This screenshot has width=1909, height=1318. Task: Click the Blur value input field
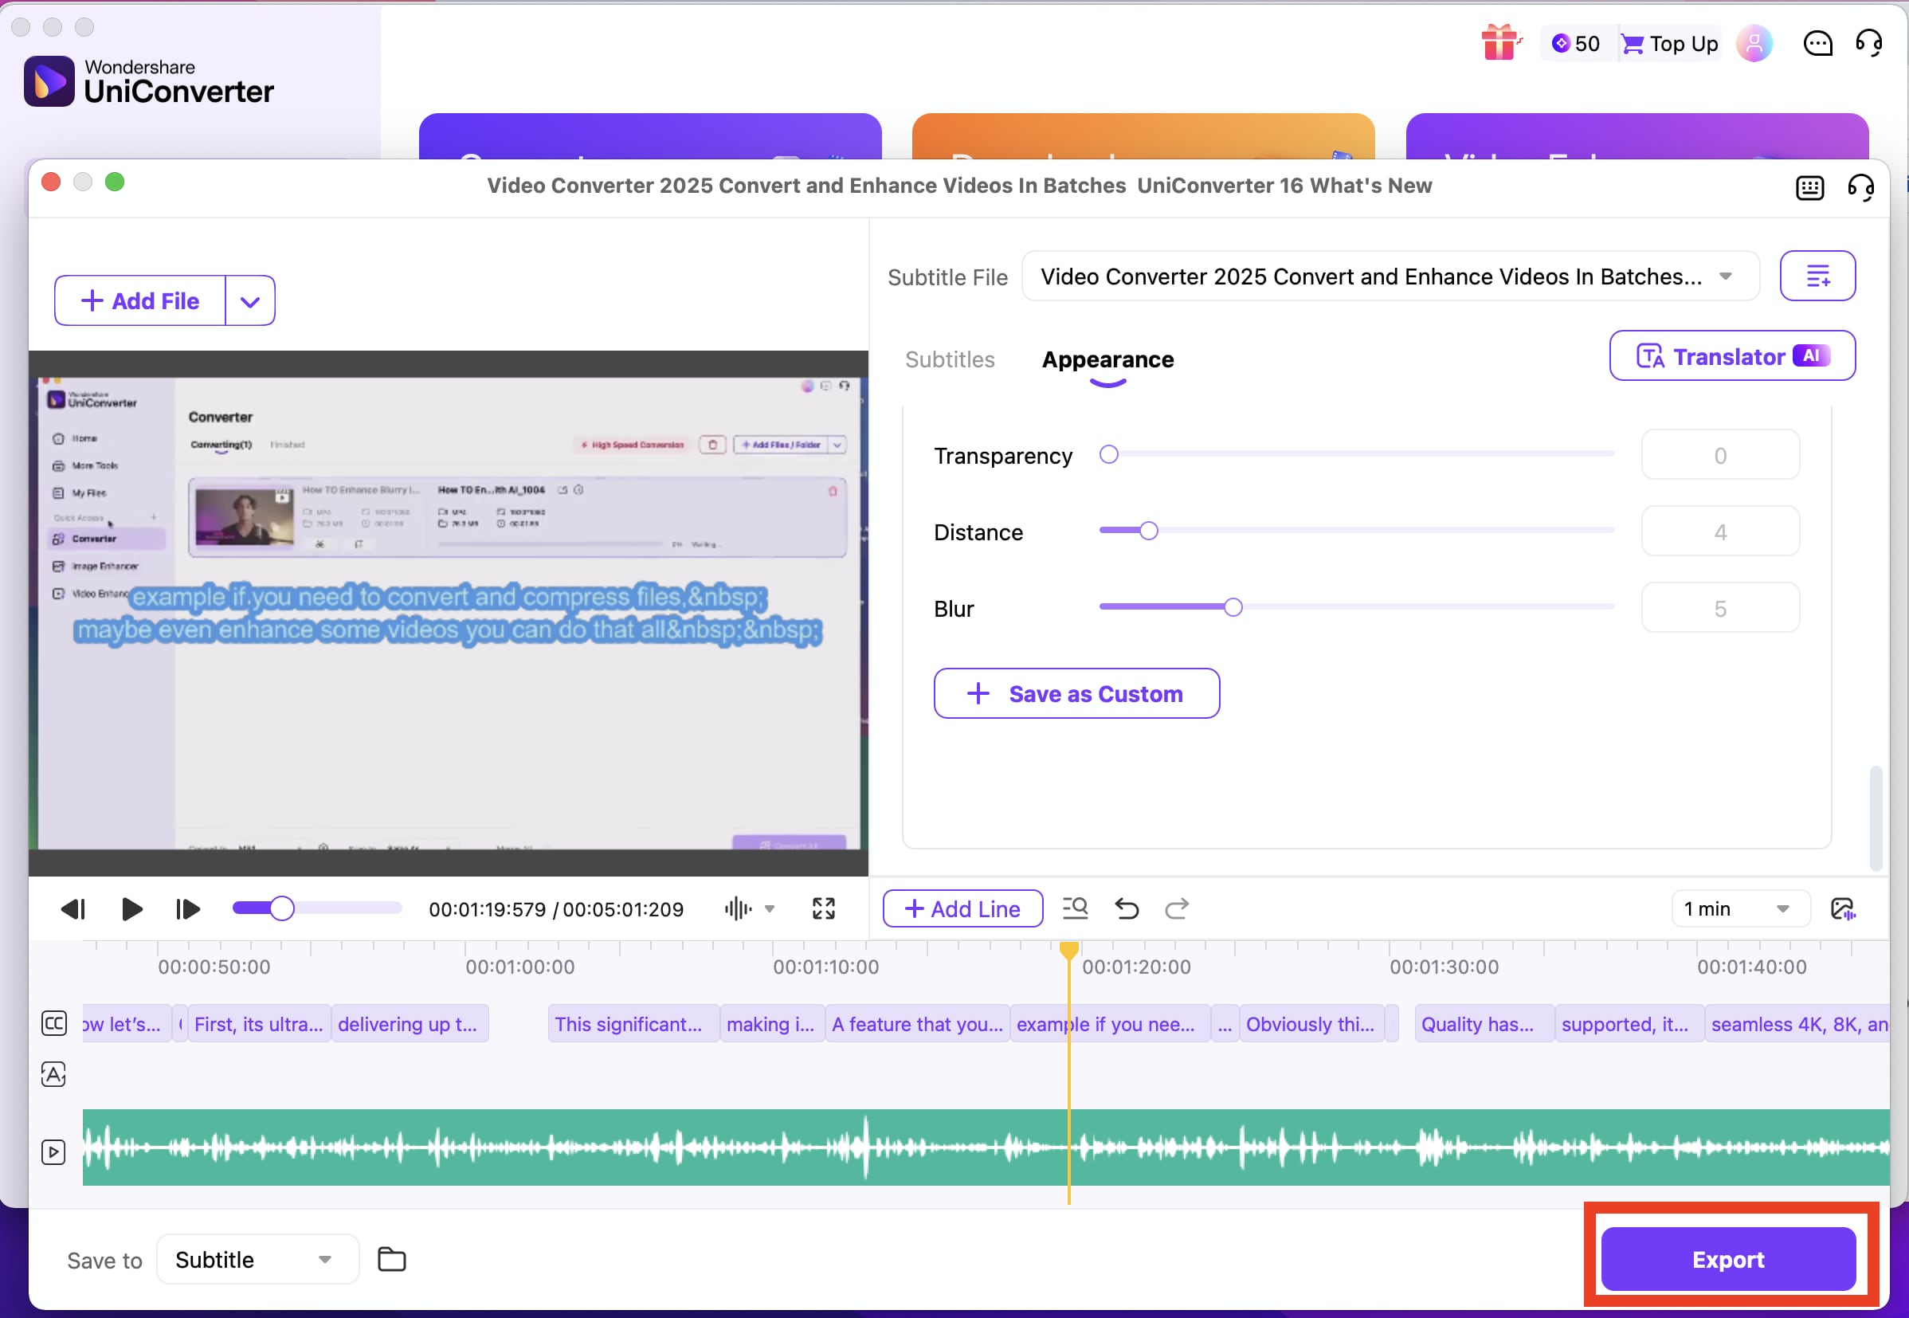[1720, 608]
